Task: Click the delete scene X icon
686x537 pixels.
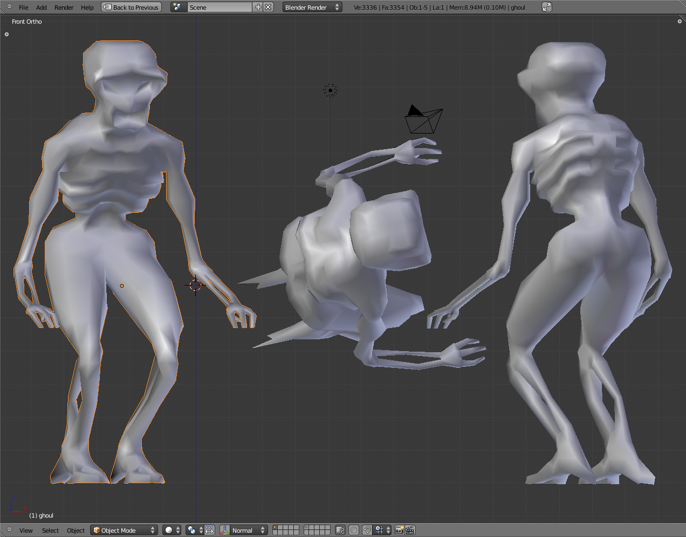Action: click(x=268, y=8)
